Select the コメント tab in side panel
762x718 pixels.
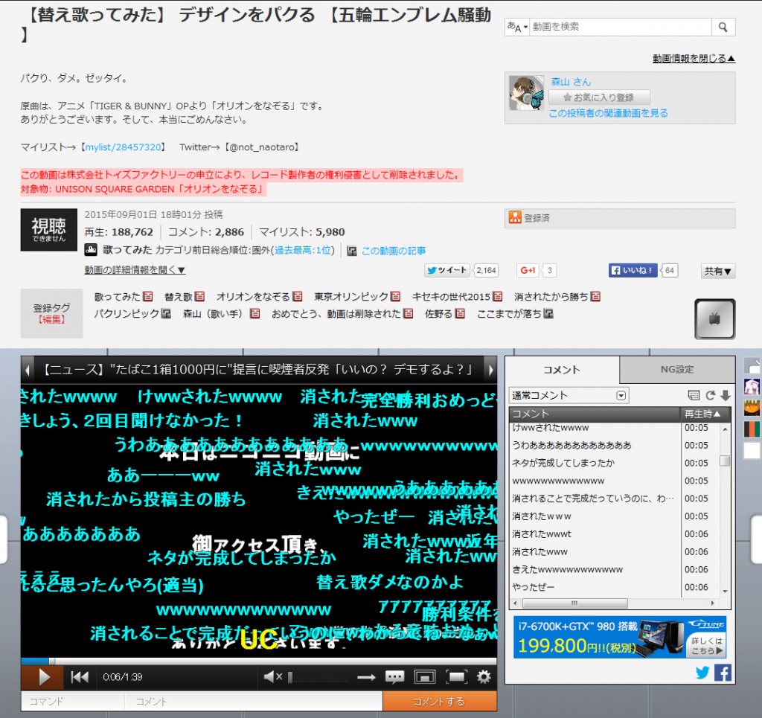click(x=562, y=370)
